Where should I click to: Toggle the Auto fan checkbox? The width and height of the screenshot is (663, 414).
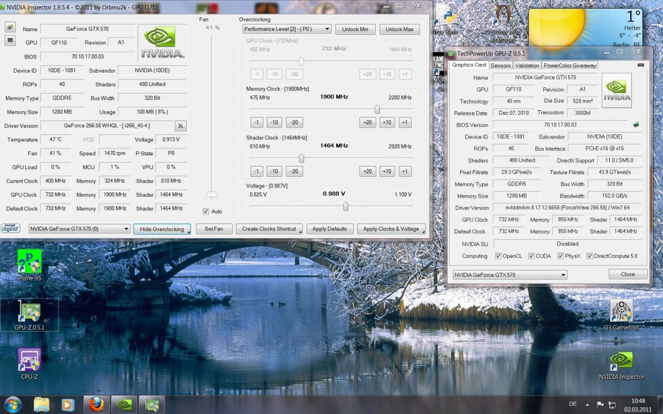[x=206, y=211]
